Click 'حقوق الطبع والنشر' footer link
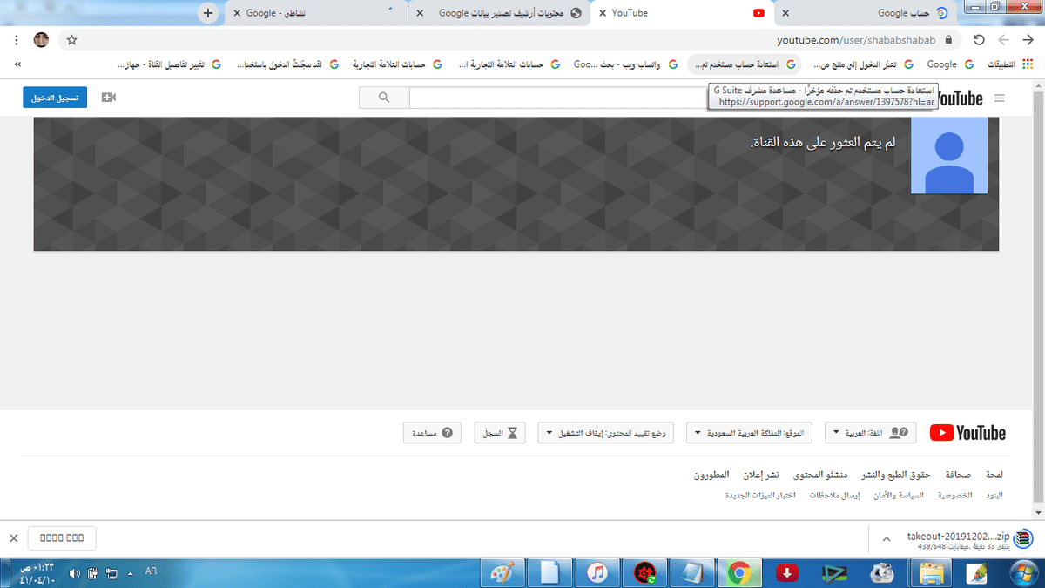The width and height of the screenshot is (1045, 588). pos(897,476)
